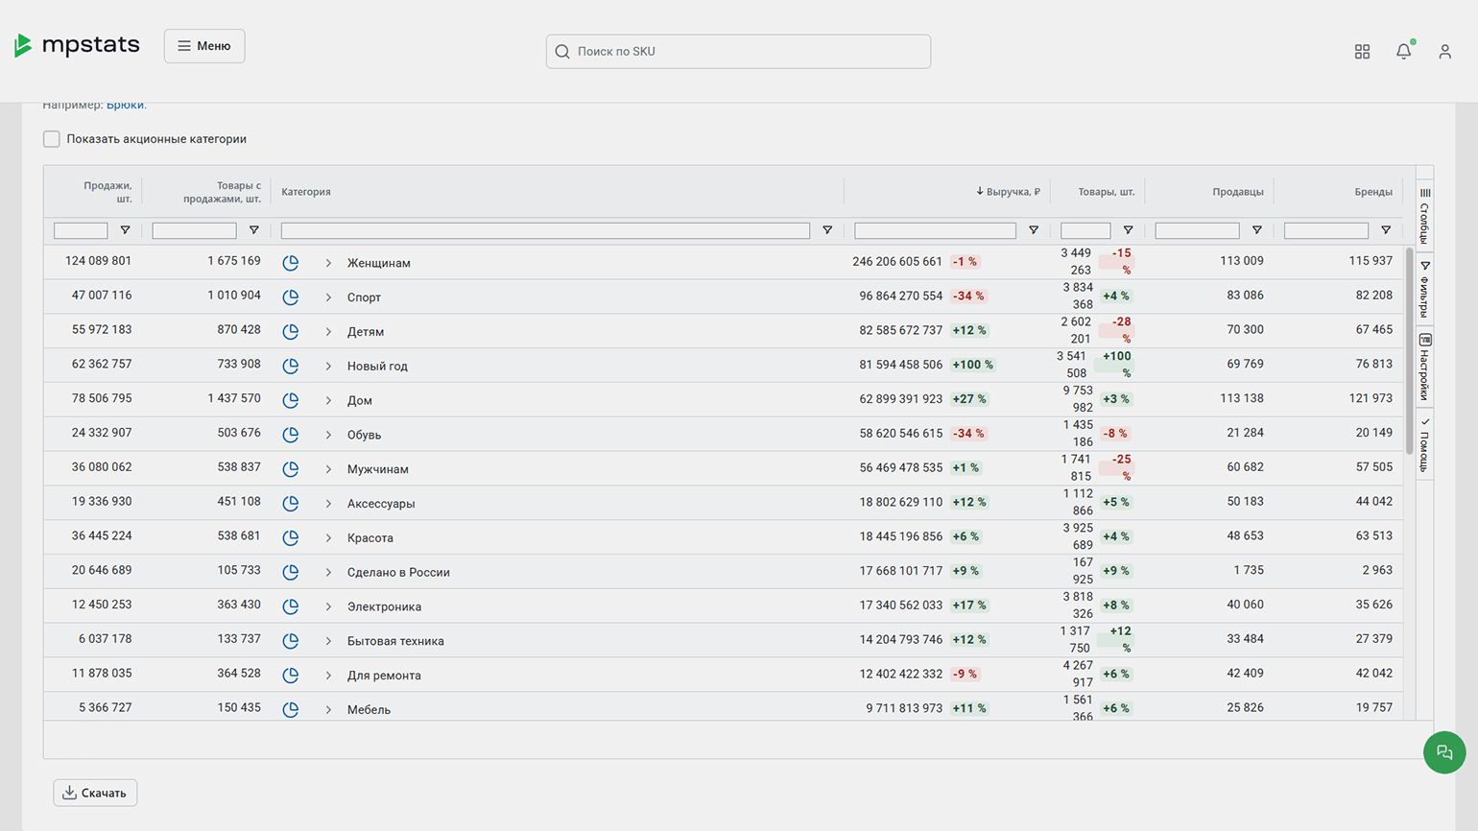
Task: Expand the Электроника category row
Action: coord(328,606)
